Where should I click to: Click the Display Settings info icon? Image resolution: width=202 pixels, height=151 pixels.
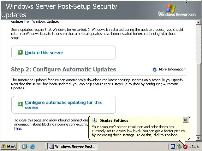pyautogui.click(x=94, y=120)
